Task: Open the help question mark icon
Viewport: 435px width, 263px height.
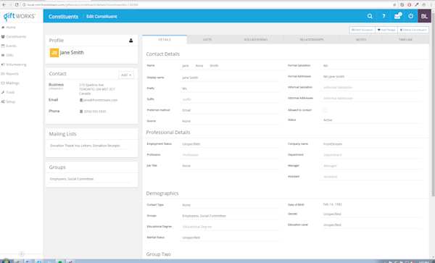Action: pyautogui.click(x=384, y=16)
